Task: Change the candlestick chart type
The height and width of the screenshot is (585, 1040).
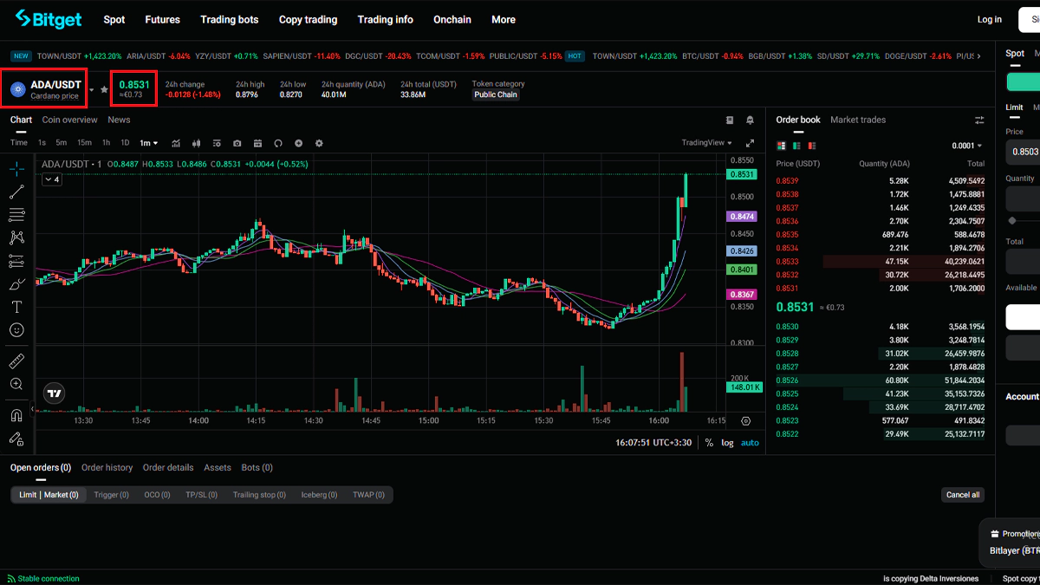Action: coord(196,143)
